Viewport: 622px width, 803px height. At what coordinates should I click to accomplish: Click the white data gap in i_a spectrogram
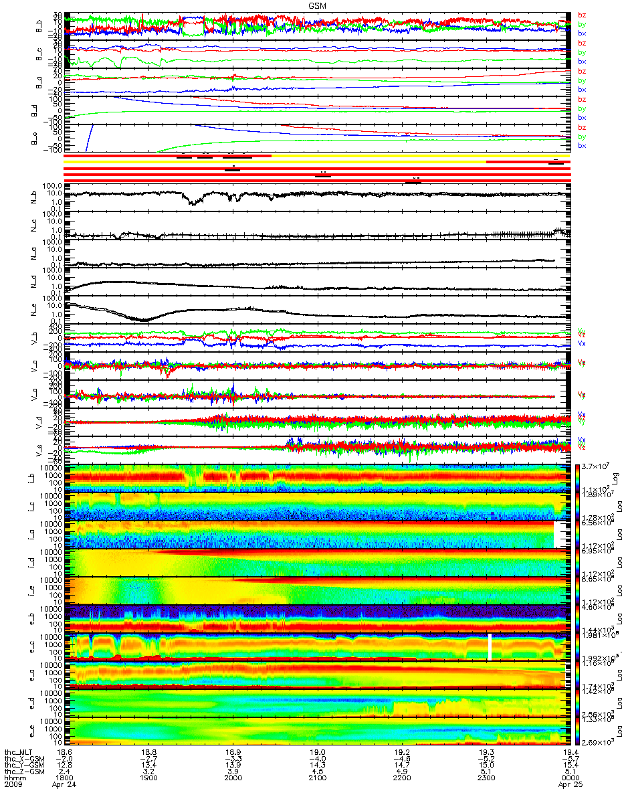tap(559, 534)
